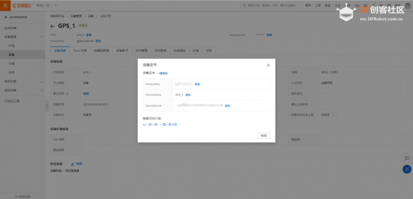Click creation time 2021/03/30 09:29:13
Viewport: 413px width, 199px height.
tap(96, 104)
